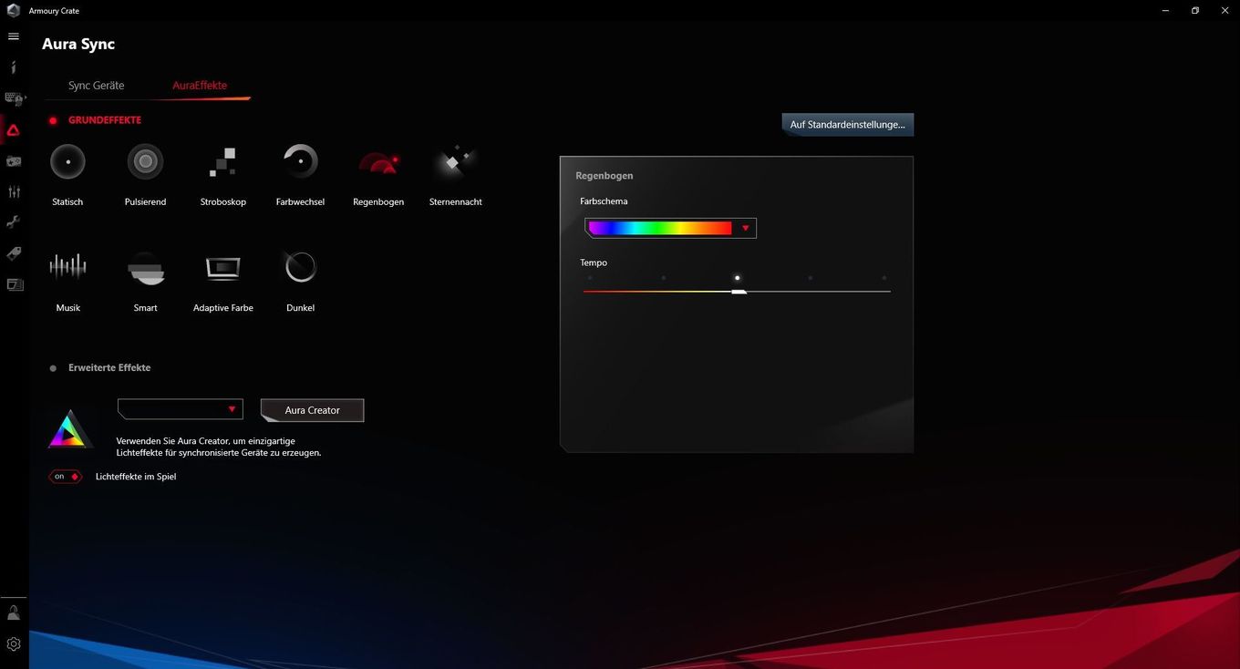Click the Regenbogen panel heading

pyautogui.click(x=604, y=176)
